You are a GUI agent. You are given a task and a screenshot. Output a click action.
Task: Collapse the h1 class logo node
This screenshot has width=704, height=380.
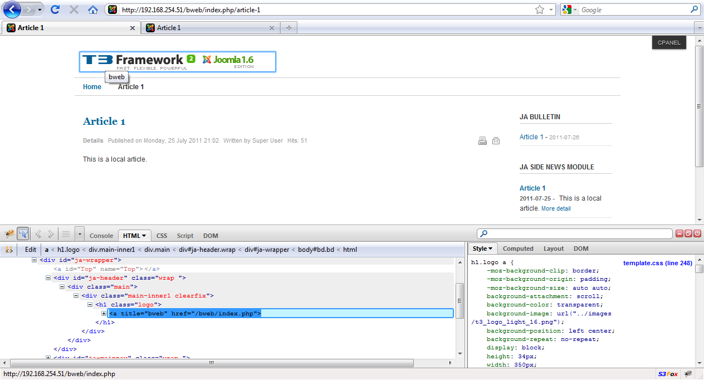pyautogui.click(x=90, y=305)
